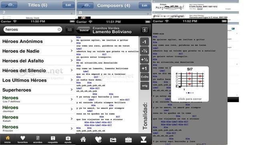This screenshot has height=145, width=258.
Task: Transpose up half tone with +½
Action: [145, 60]
